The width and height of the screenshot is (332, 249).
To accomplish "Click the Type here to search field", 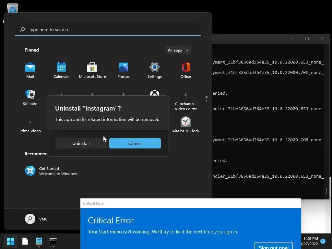I will [108, 30].
